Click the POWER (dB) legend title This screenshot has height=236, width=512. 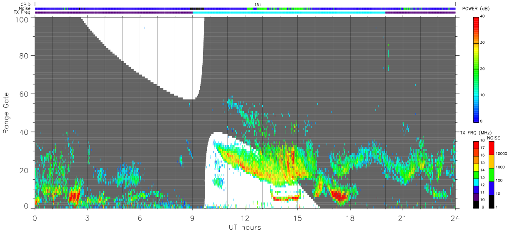click(476, 9)
